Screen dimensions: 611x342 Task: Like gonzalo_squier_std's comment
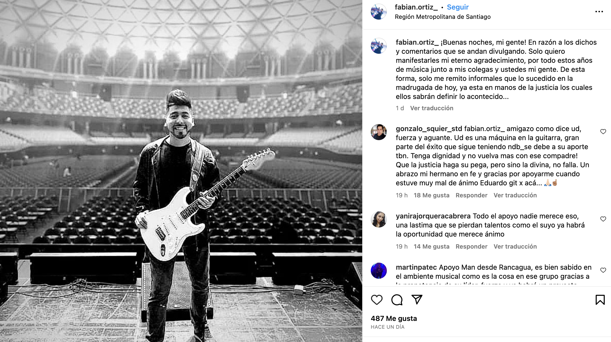pyautogui.click(x=603, y=132)
